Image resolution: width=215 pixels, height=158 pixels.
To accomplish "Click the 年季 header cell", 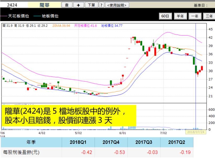I will (x=31, y=142).
